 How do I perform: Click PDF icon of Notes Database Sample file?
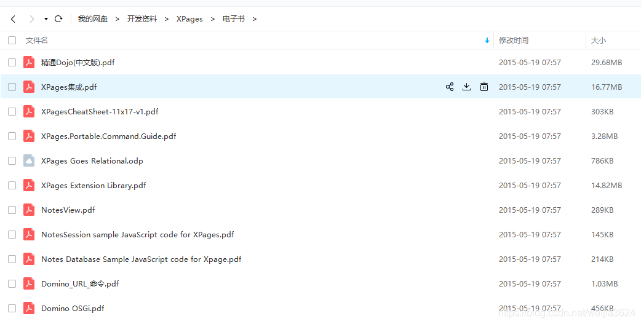tap(29, 259)
